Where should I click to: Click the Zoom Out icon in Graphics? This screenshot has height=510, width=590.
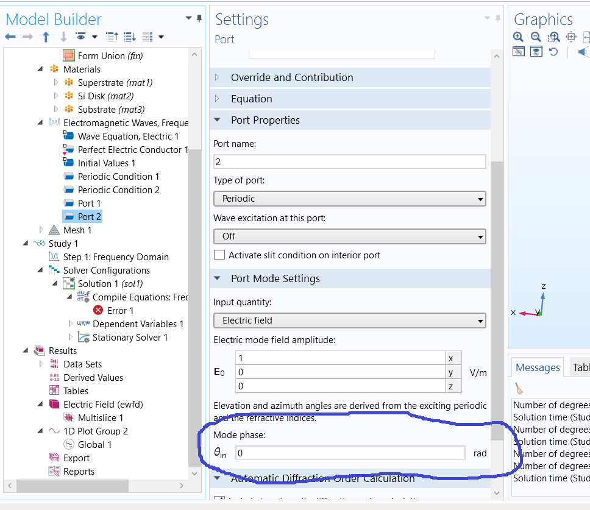click(x=536, y=37)
